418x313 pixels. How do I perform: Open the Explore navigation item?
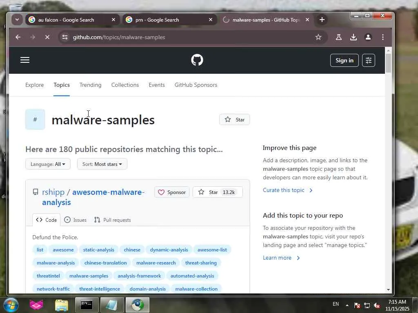[34, 85]
